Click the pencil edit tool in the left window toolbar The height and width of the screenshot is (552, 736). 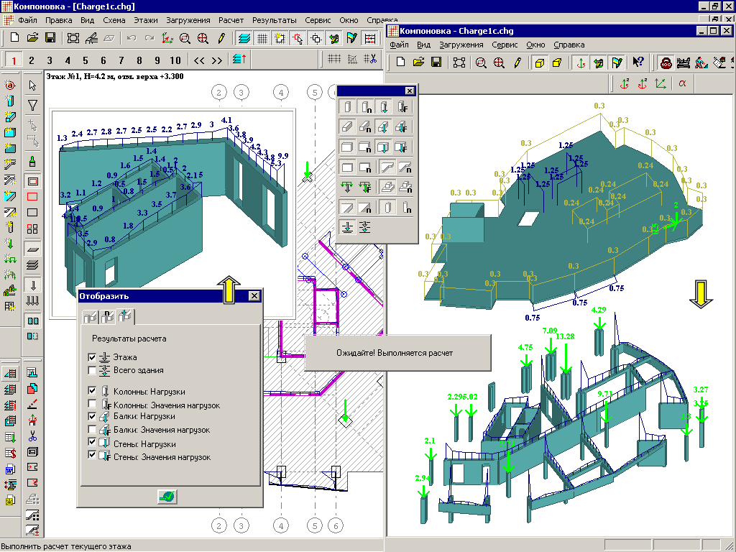[x=221, y=37]
